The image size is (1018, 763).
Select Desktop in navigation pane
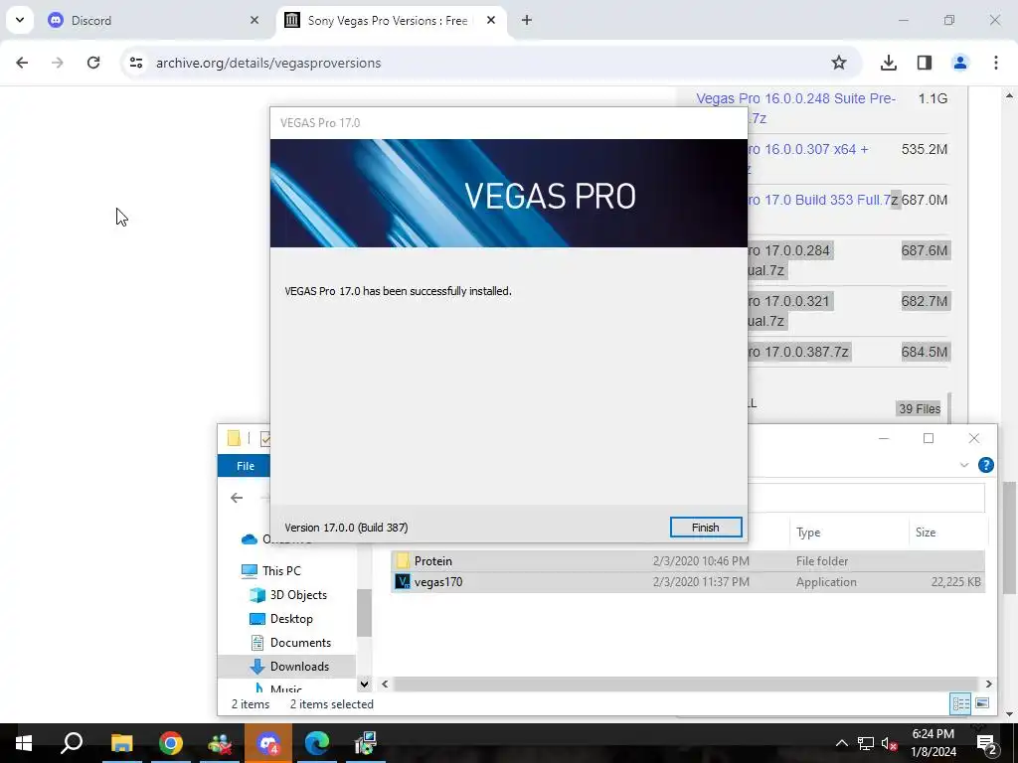pos(291,619)
